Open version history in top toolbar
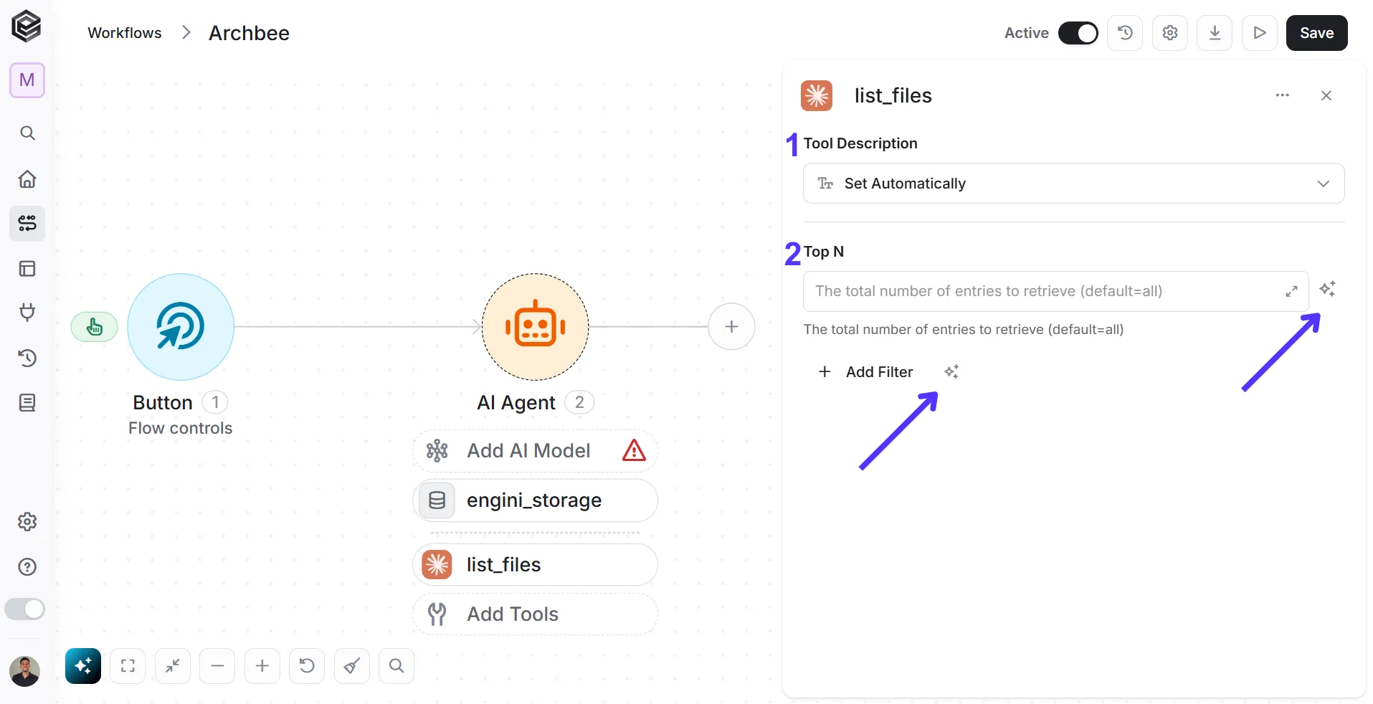The width and height of the screenshot is (1373, 704). pyautogui.click(x=1126, y=33)
